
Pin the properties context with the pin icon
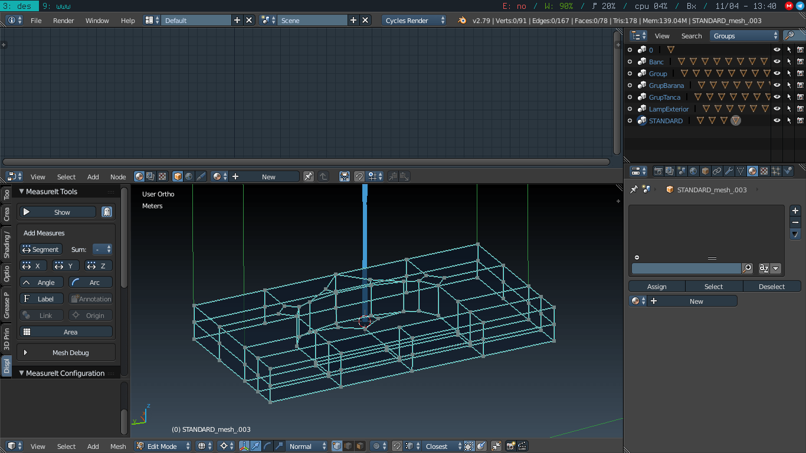634,189
